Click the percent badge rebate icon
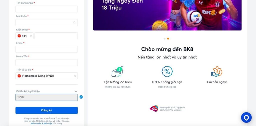256x126 pixels. click(167, 71)
